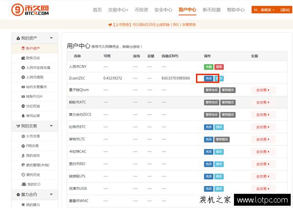Click the gavel icon beside 我的成交
Viewport: 293px width, 208px height.
pyautogui.click(x=23, y=155)
